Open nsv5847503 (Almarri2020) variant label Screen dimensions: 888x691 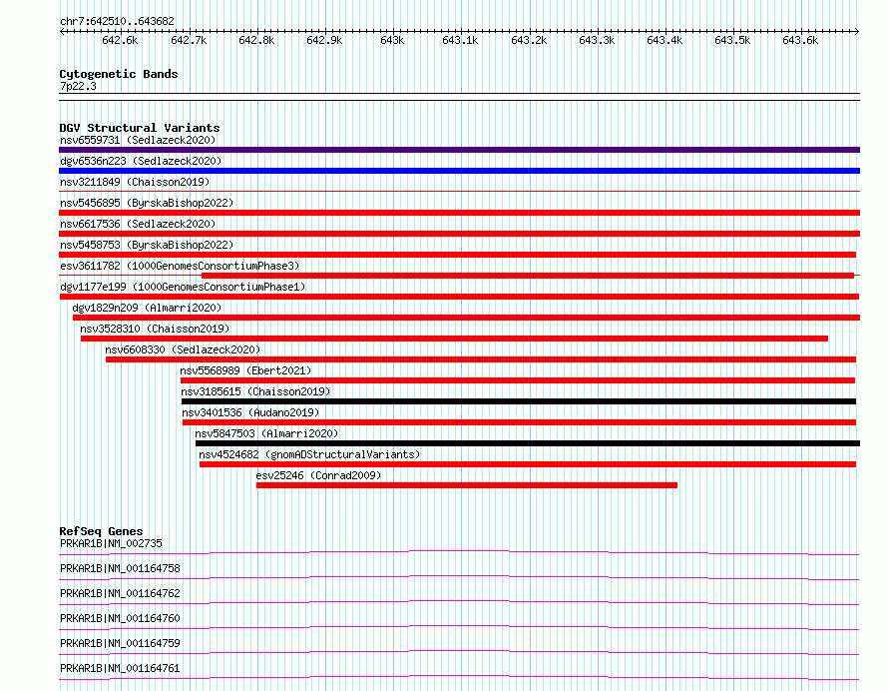click(266, 433)
